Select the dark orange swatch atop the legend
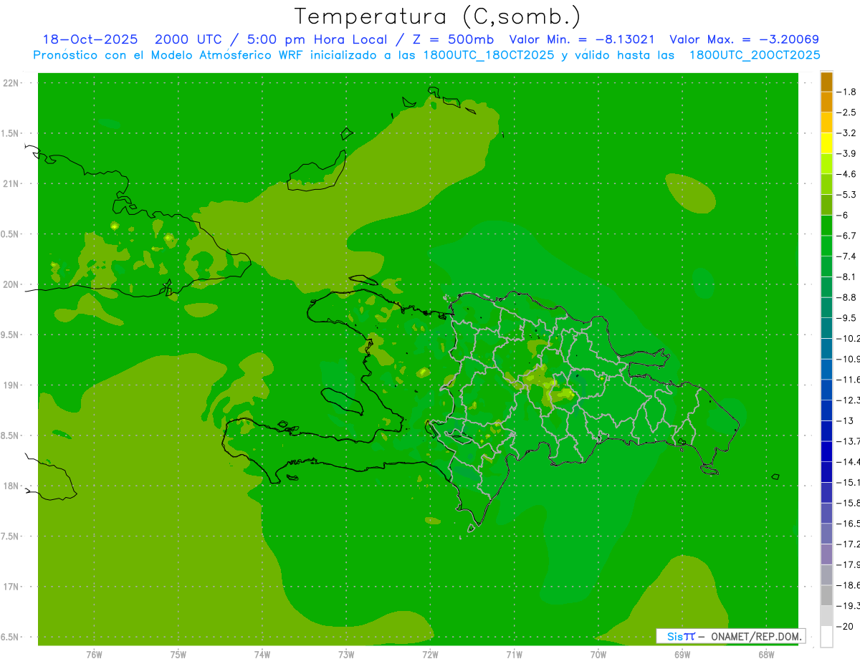This screenshot has width=860, height=664. click(x=826, y=82)
